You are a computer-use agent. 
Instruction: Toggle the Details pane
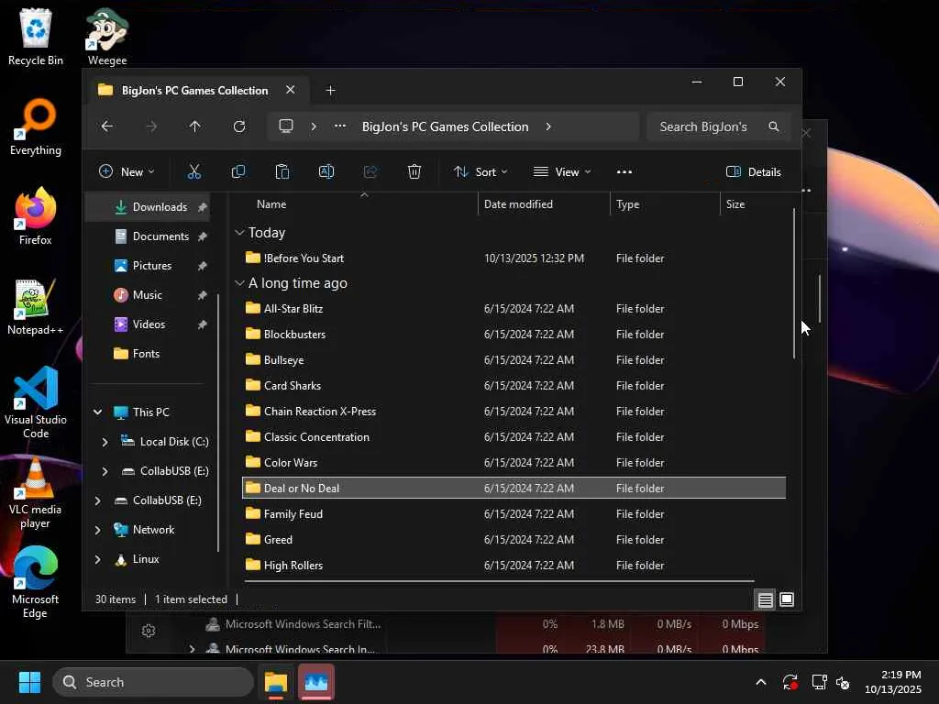point(753,171)
